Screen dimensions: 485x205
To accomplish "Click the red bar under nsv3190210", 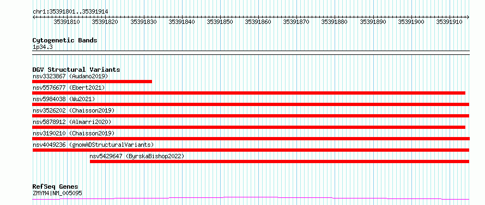I will 251,139.
